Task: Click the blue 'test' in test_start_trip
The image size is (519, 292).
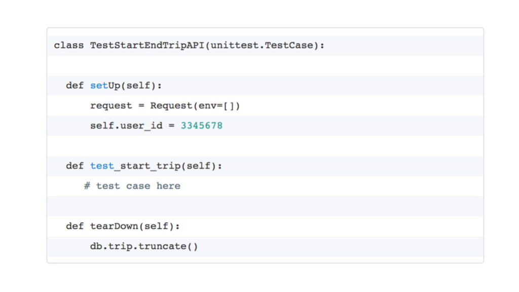Action: [x=102, y=166]
